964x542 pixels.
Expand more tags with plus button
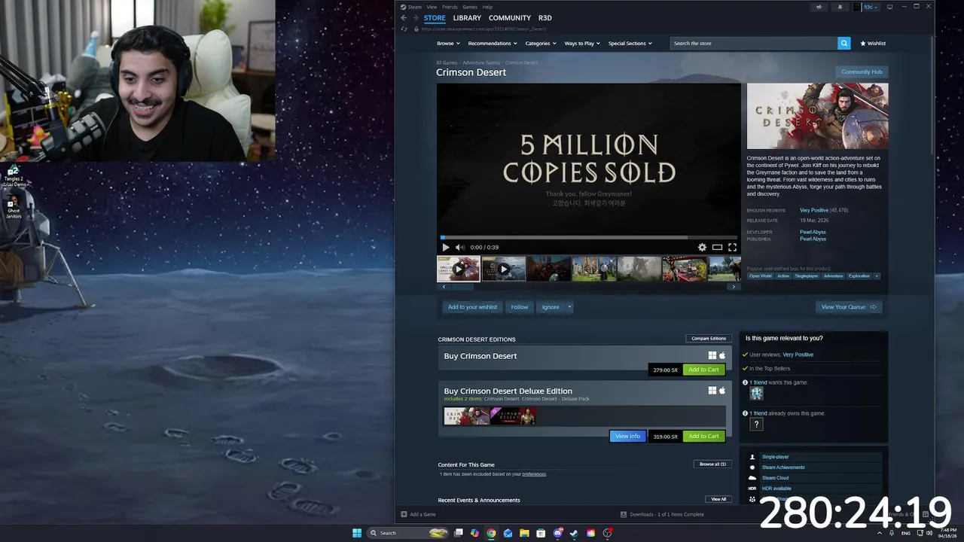pos(876,276)
